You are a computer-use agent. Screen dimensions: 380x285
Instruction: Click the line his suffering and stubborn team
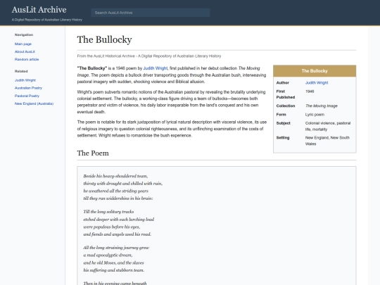click(x=114, y=270)
